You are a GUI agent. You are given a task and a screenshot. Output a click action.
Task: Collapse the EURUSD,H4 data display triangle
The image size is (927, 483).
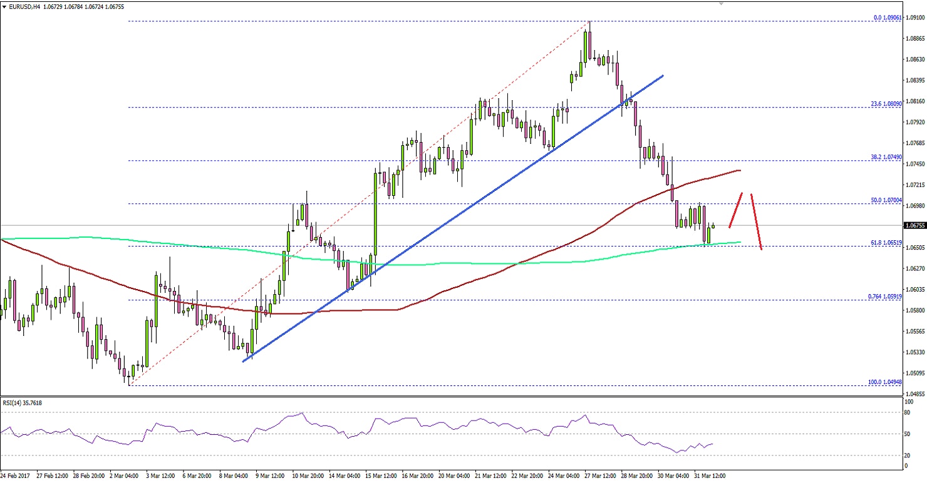pyautogui.click(x=5, y=6)
